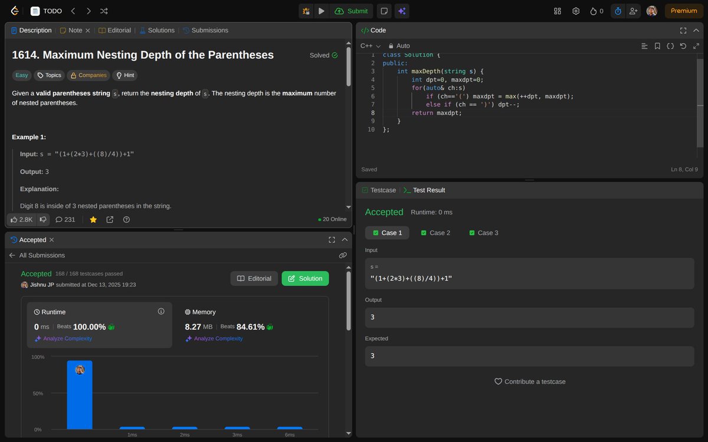Viewport: 708px width, 442px height.
Task: Switch to the Test Result tab
Action: (x=424, y=190)
